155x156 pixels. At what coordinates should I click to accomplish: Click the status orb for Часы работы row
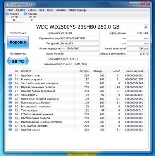point(10,95)
